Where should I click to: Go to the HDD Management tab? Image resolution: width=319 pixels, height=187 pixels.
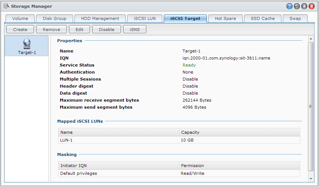coord(100,18)
